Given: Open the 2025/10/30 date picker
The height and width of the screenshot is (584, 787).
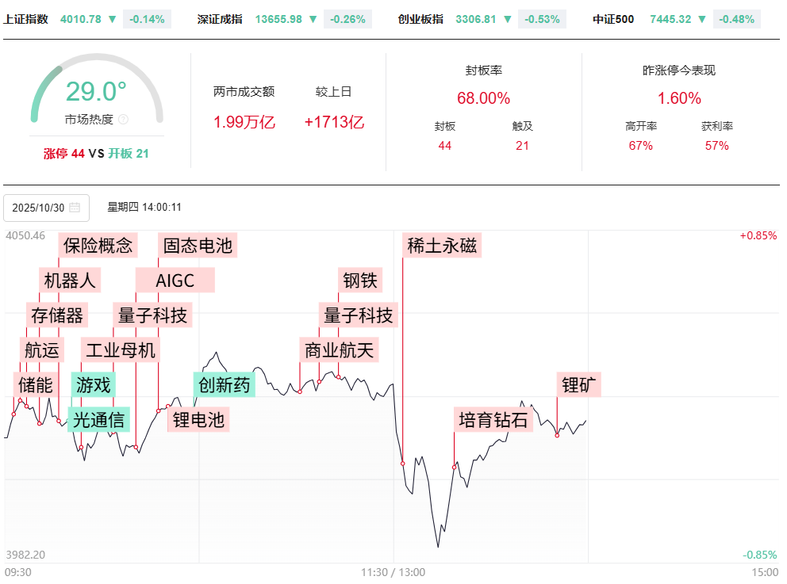Looking at the screenshot, I should pyautogui.click(x=46, y=208).
